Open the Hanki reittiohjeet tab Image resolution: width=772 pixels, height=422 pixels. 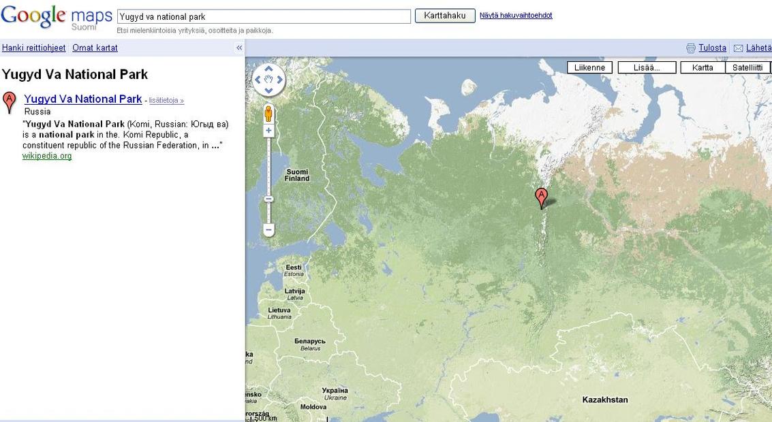(34, 48)
